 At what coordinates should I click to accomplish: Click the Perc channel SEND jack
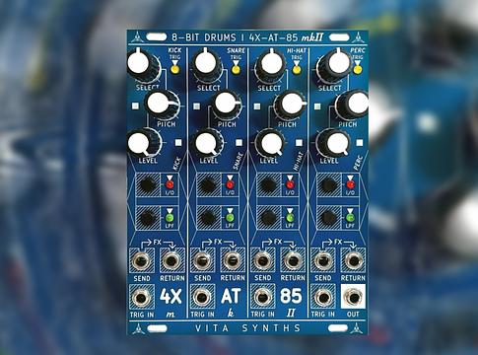(323, 260)
